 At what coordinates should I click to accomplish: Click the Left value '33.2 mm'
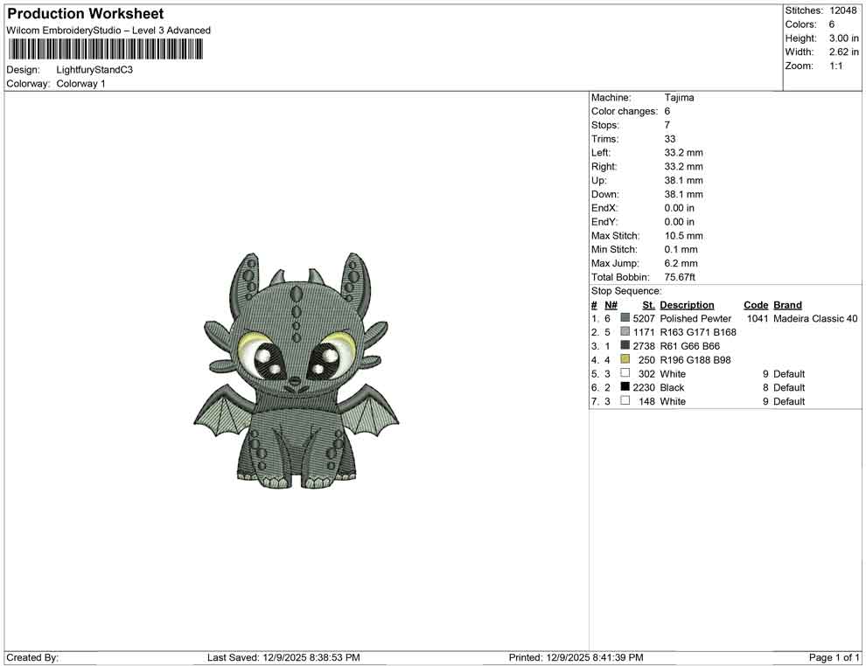[684, 153]
